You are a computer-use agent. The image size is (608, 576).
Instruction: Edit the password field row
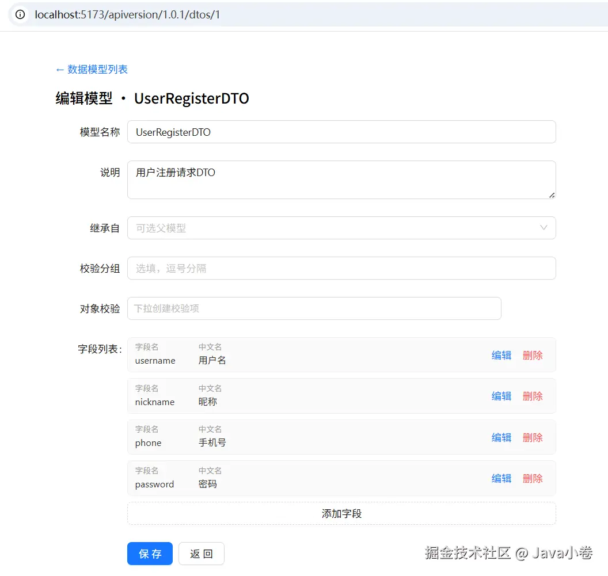(501, 478)
